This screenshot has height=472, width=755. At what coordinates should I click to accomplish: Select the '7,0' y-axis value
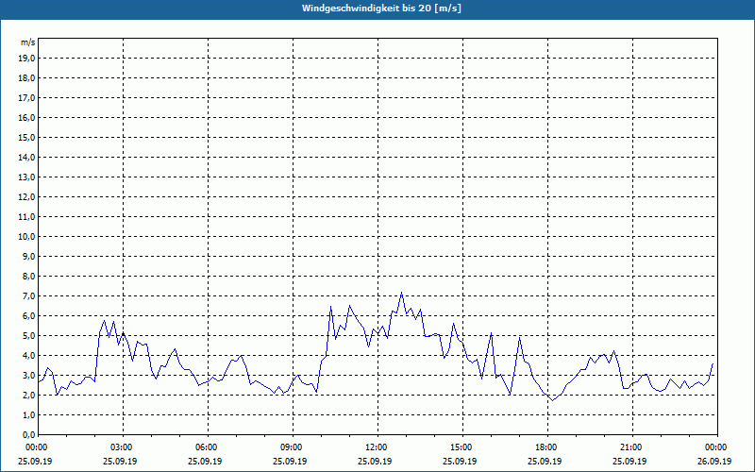pyautogui.click(x=28, y=295)
